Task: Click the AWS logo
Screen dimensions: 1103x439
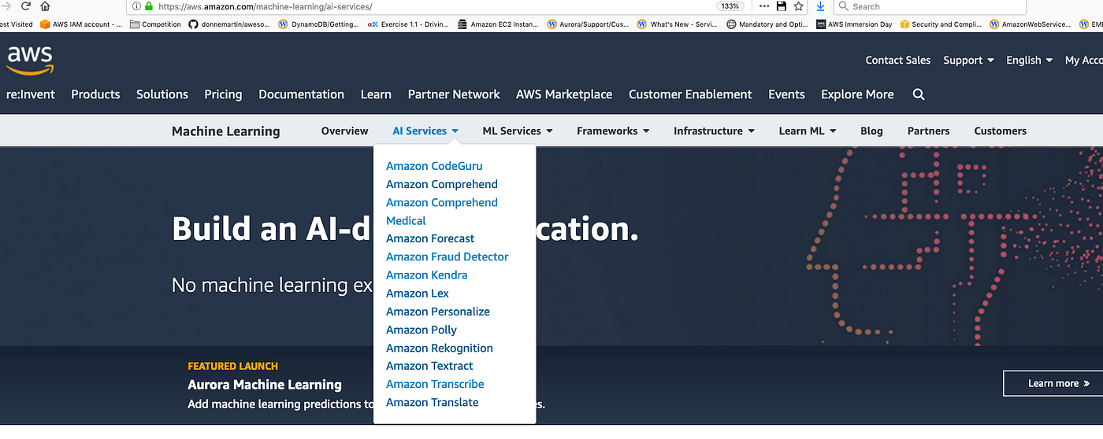Action: pos(30,60)
